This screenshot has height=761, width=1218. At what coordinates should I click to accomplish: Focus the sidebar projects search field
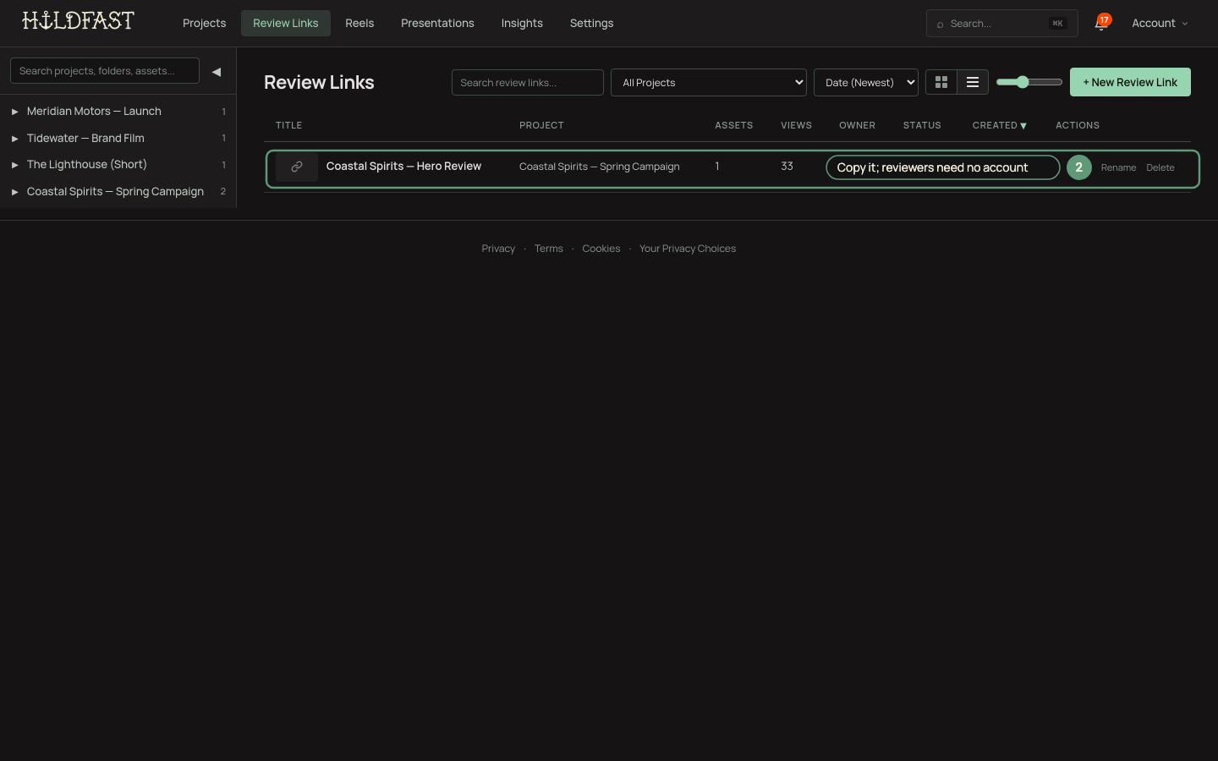tap(105, 71)
